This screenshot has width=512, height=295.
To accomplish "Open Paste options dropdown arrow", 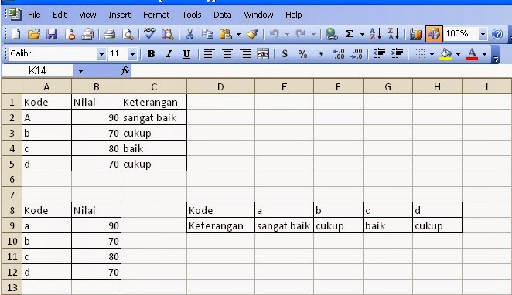I will [238, 34].
